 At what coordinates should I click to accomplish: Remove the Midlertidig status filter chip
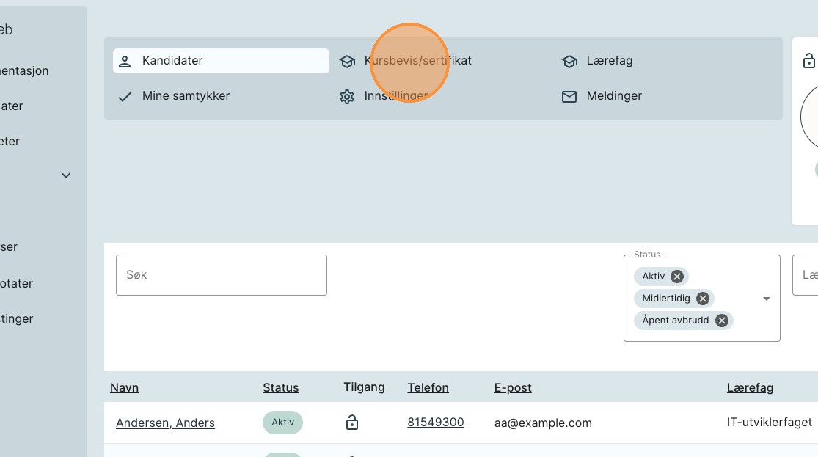(x=703, y=299)
